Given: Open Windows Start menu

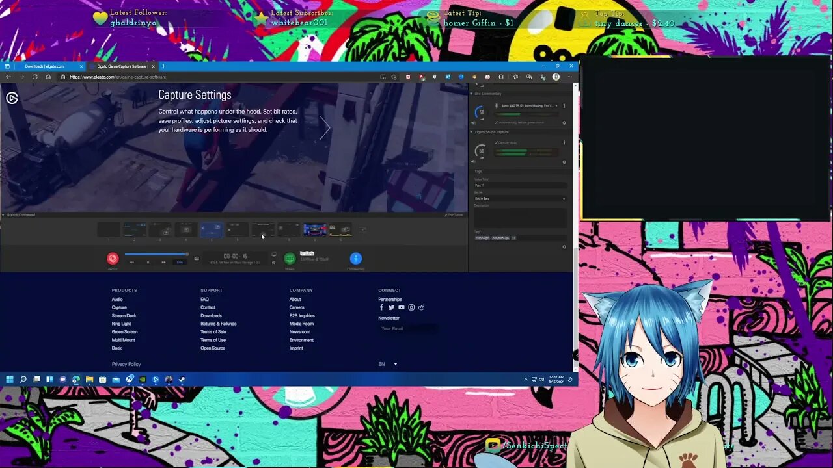Looking at the screenshot, I should [x=10, y=380].
